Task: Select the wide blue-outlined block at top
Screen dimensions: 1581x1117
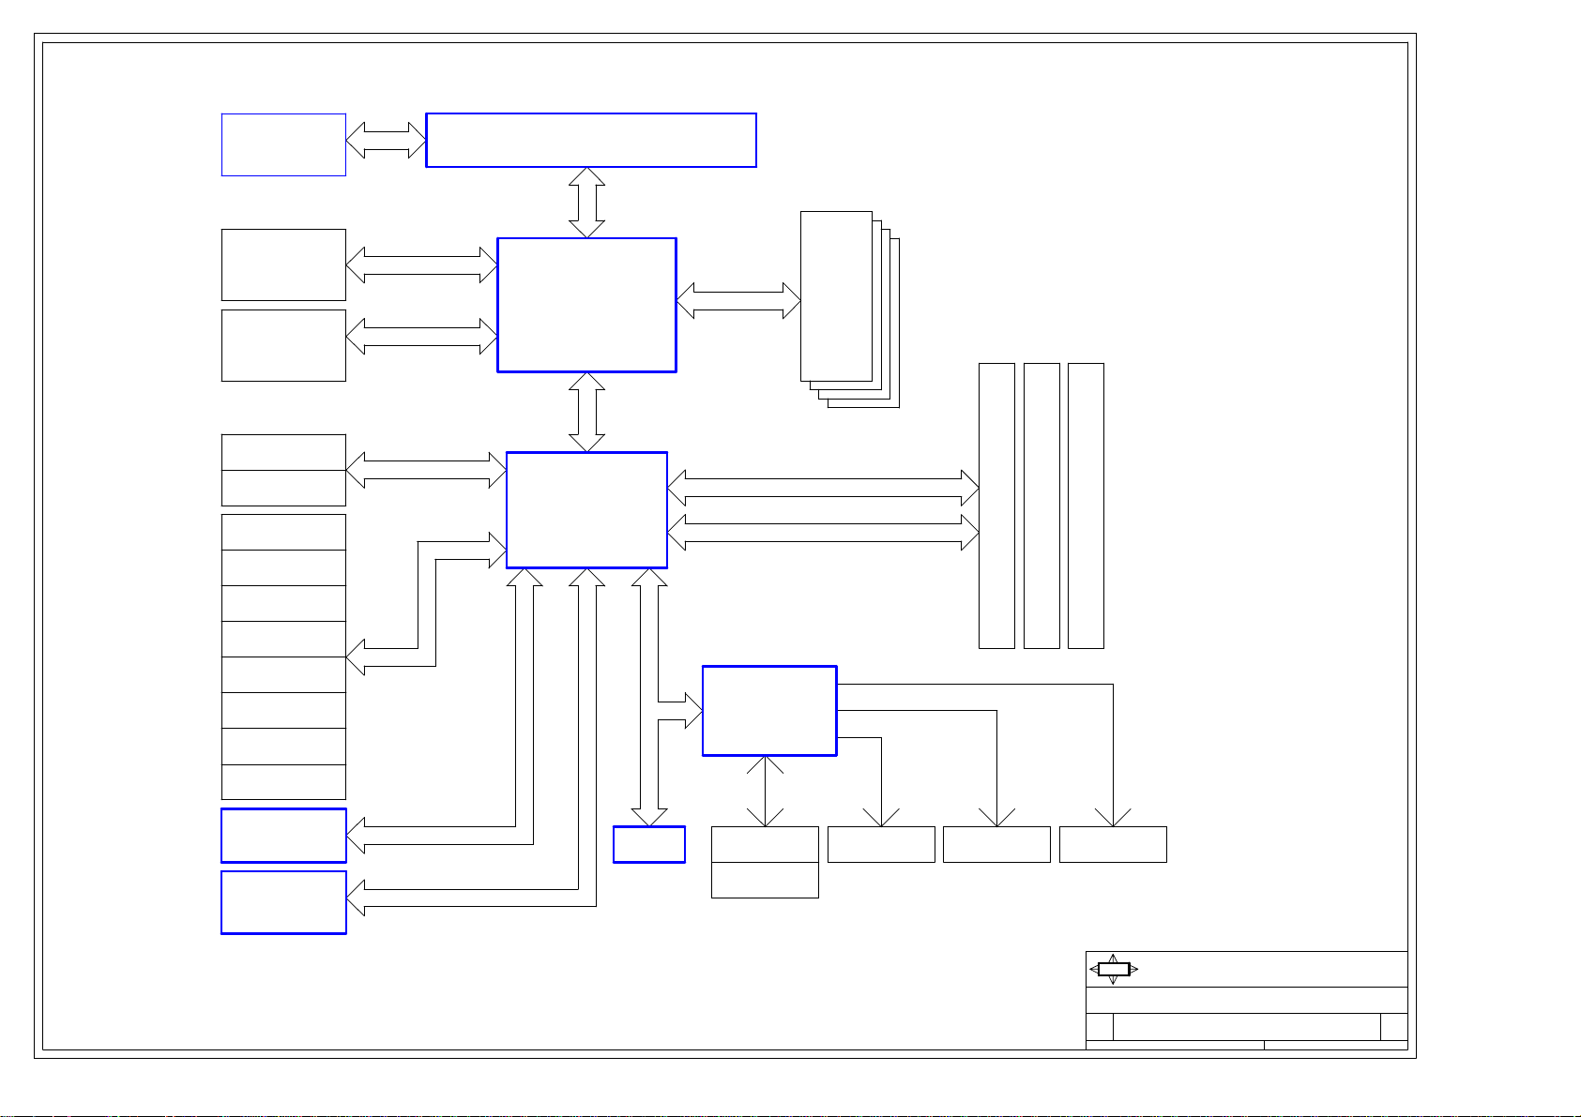Action: click(x=591, y=141)
